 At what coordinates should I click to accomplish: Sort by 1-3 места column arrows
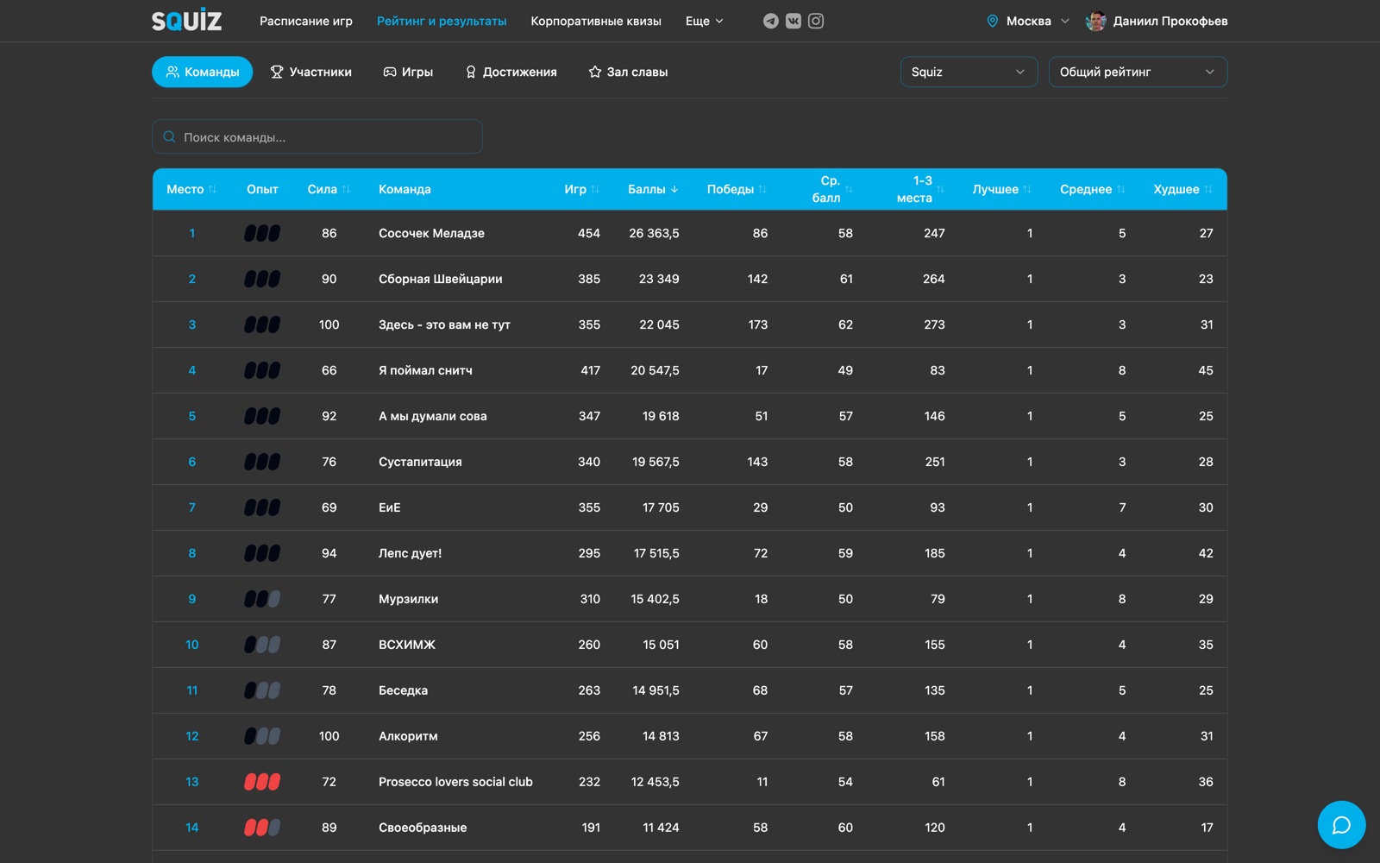coord(940,189)
